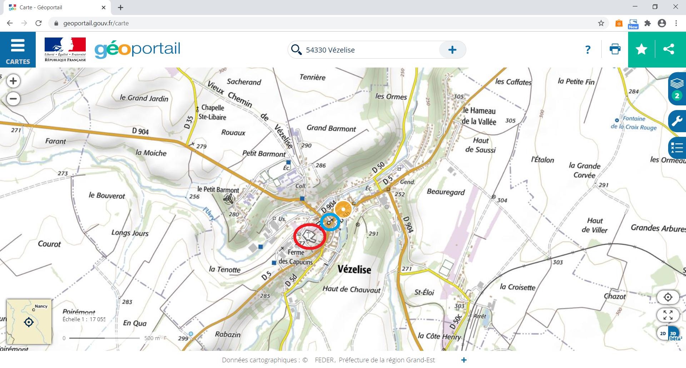Click the Haut de Chauvaut label

coord(352,289)
